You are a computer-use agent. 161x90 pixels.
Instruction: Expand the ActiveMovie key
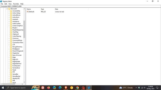9,15
